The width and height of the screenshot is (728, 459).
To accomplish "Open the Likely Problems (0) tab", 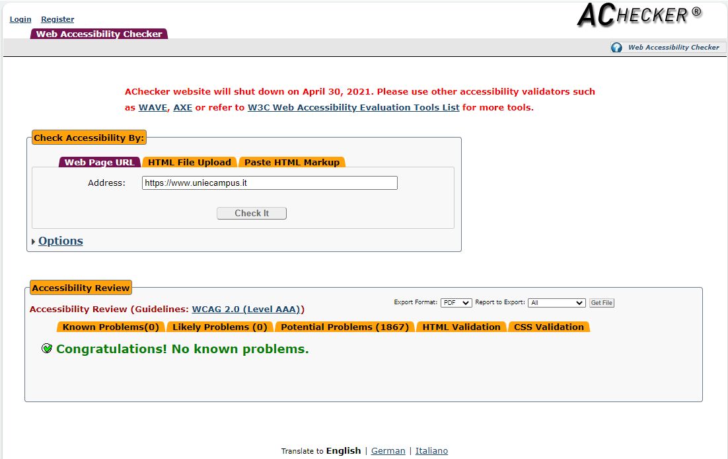I will [219, 327].
